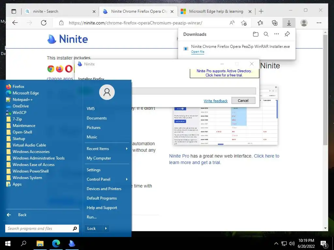Open OneDrive from the programs list

click(18, 106)
